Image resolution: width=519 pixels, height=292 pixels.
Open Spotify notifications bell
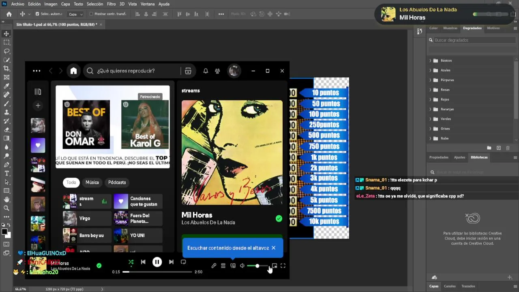pyautogui.click(x=206, y=71)
